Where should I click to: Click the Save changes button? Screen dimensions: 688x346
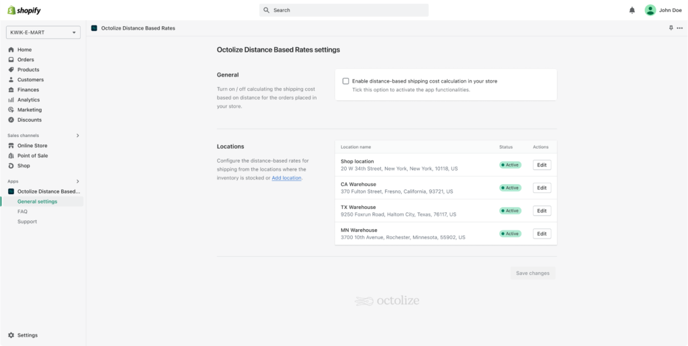pos(533,273)
